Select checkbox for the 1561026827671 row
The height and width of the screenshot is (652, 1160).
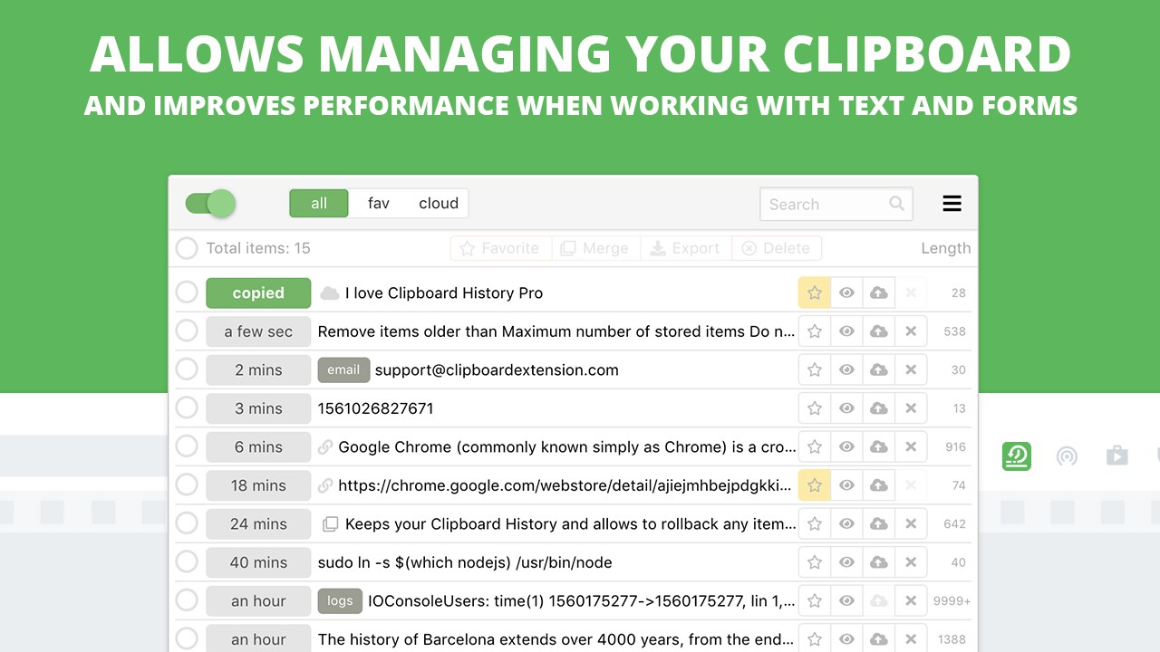click(187, 408)
